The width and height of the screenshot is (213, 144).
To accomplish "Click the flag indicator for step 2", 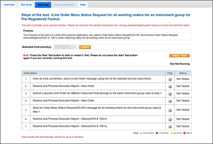I will [170, 86].
